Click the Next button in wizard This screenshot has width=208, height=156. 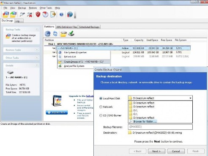click(x=156, y=151)
